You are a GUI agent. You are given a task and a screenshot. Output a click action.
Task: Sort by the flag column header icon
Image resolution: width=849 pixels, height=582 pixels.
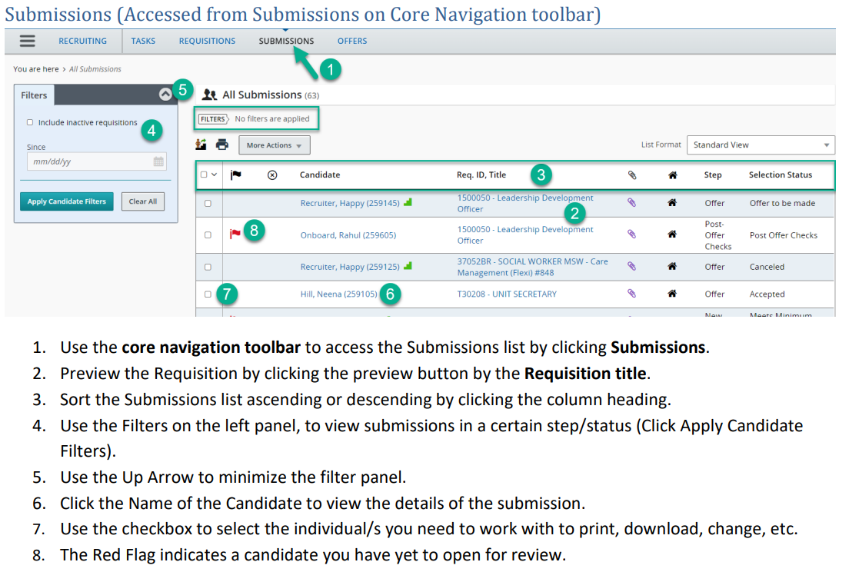click(x=235, y=175)
